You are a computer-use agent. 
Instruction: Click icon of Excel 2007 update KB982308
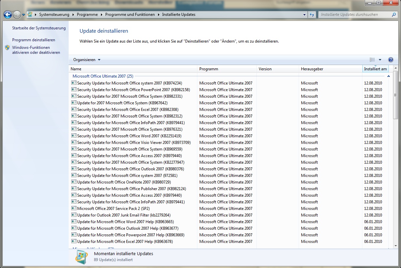74,110
